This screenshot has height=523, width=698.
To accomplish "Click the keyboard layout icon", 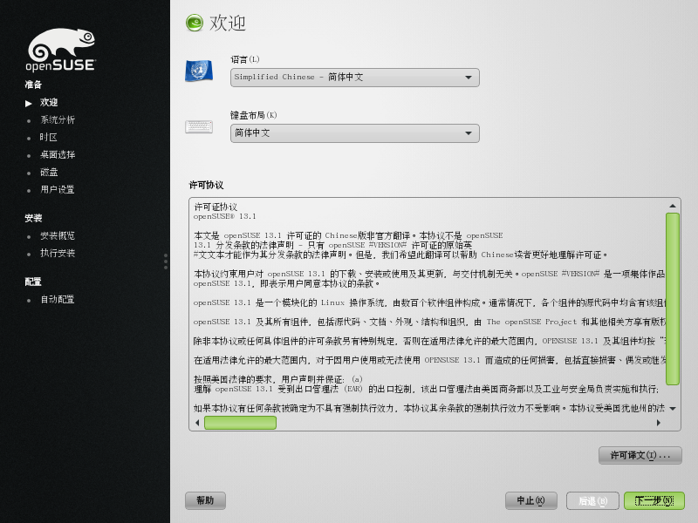I will click(199, 126).
